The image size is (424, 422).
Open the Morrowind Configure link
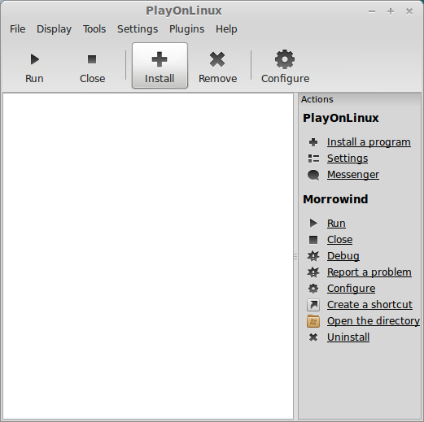point(351,289)
